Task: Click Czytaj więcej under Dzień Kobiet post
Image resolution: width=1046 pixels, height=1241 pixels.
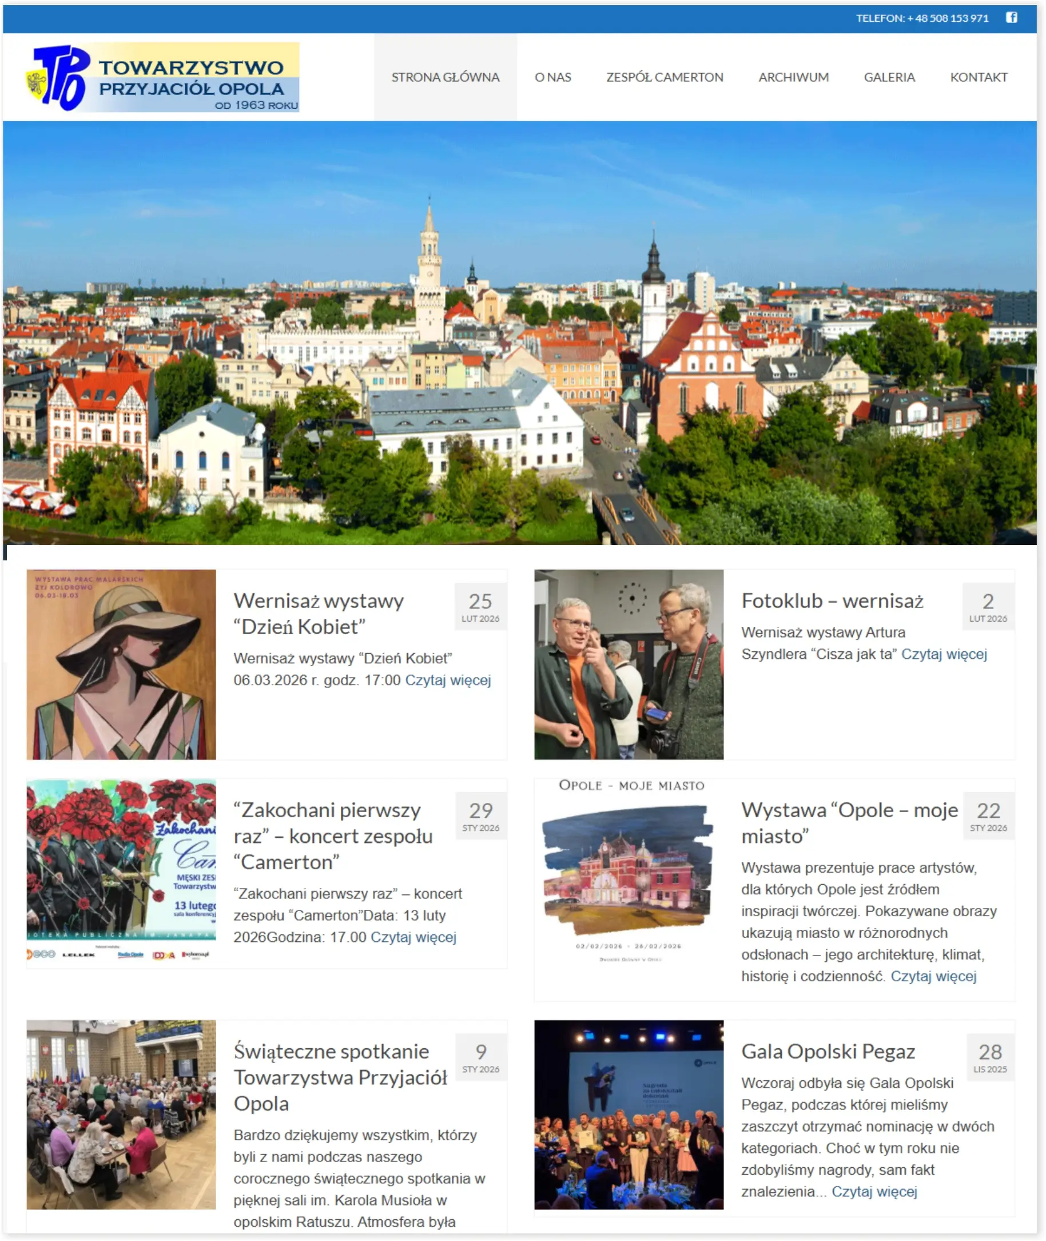Action: click(x=448, y=680)
